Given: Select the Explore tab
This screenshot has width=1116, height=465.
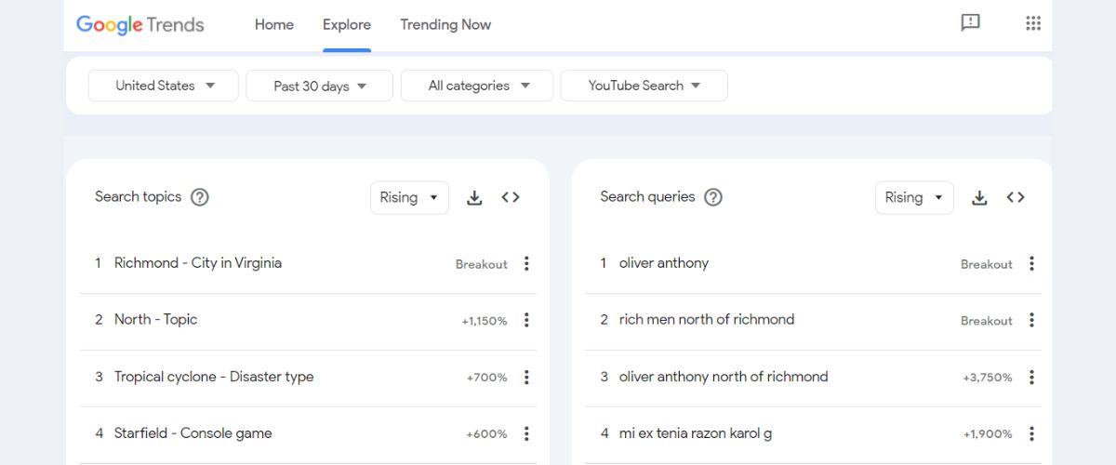Looking at the screenshot, I should pos(347,25).
